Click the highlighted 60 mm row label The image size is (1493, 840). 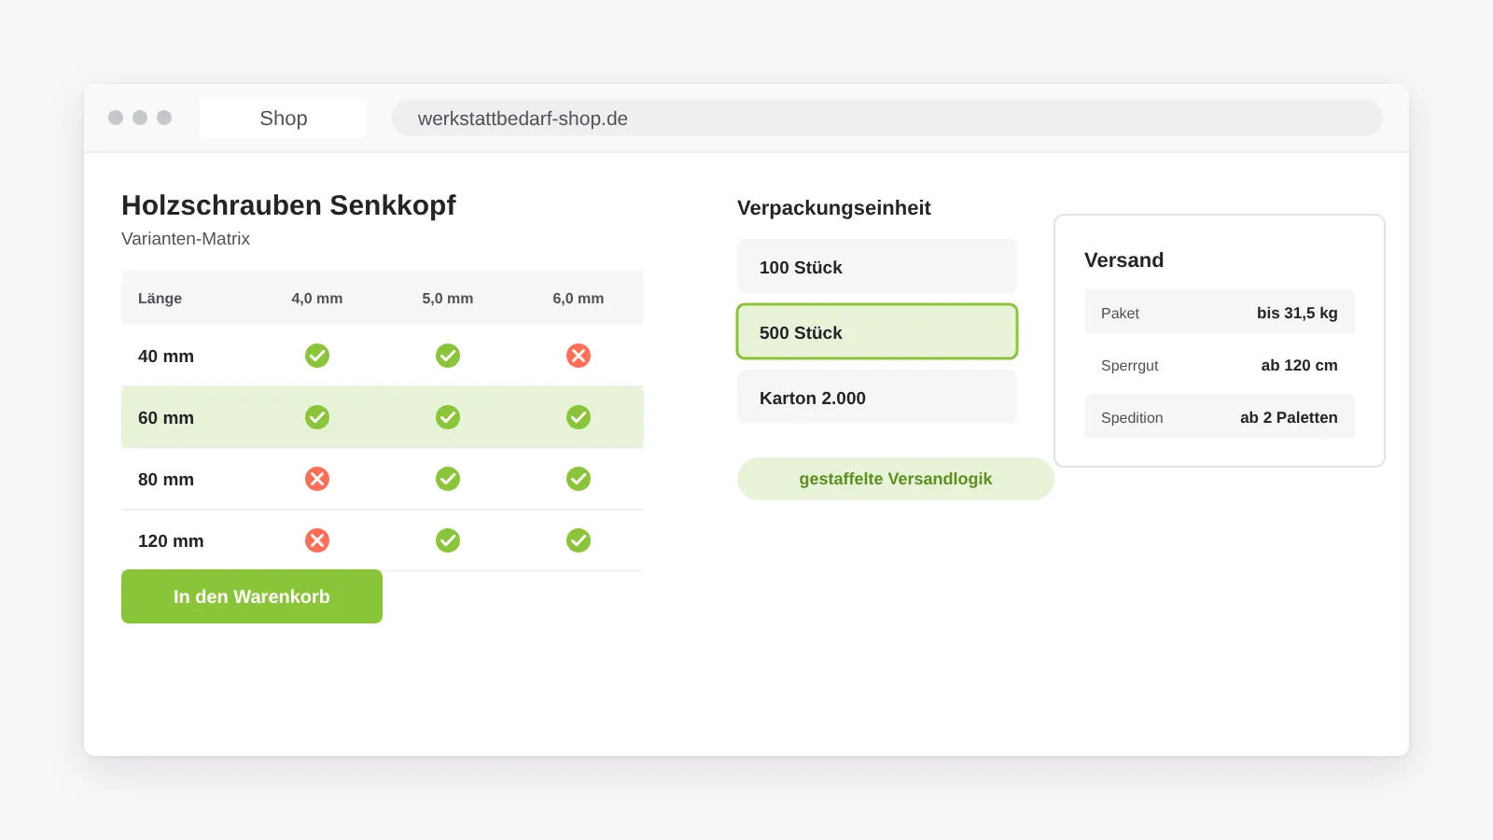pyautogui.click(x=166, y=417)
